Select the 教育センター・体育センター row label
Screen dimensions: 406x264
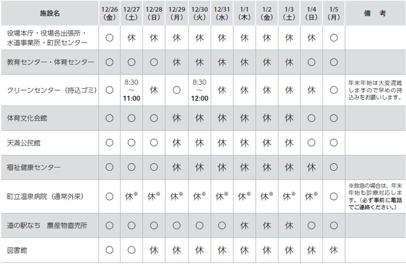point(51,62)
